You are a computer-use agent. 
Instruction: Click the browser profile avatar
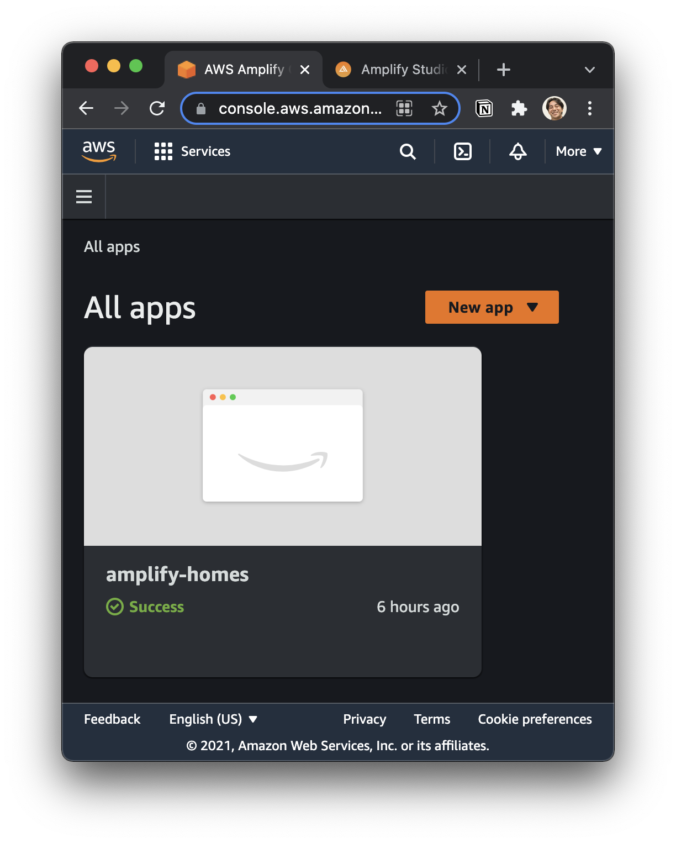point(554,108)
